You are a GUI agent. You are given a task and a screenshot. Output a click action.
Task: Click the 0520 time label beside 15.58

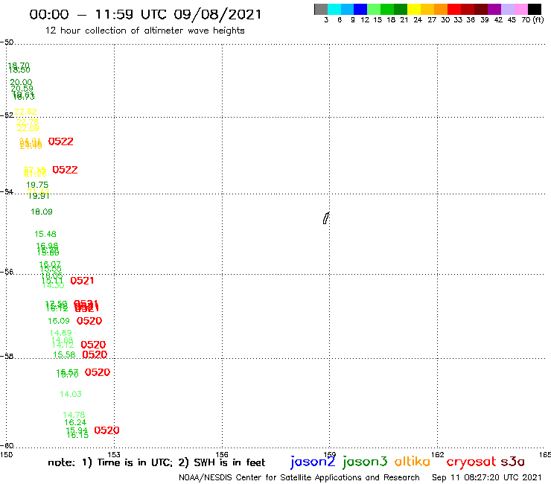[95, 354]
